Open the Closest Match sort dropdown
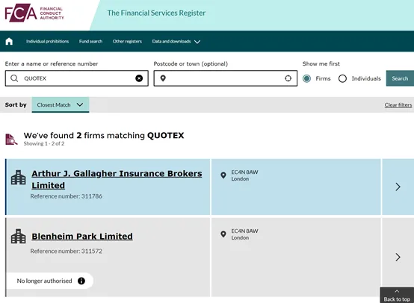Viewport: 414px width, 303px height. (x=61, y=104)
